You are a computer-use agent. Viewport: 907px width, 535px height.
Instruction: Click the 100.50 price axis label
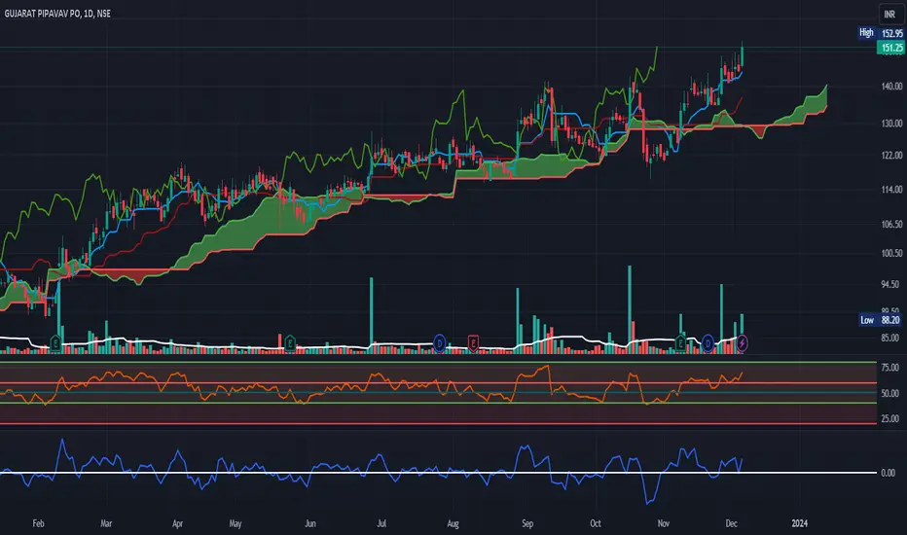click(891, 253)
